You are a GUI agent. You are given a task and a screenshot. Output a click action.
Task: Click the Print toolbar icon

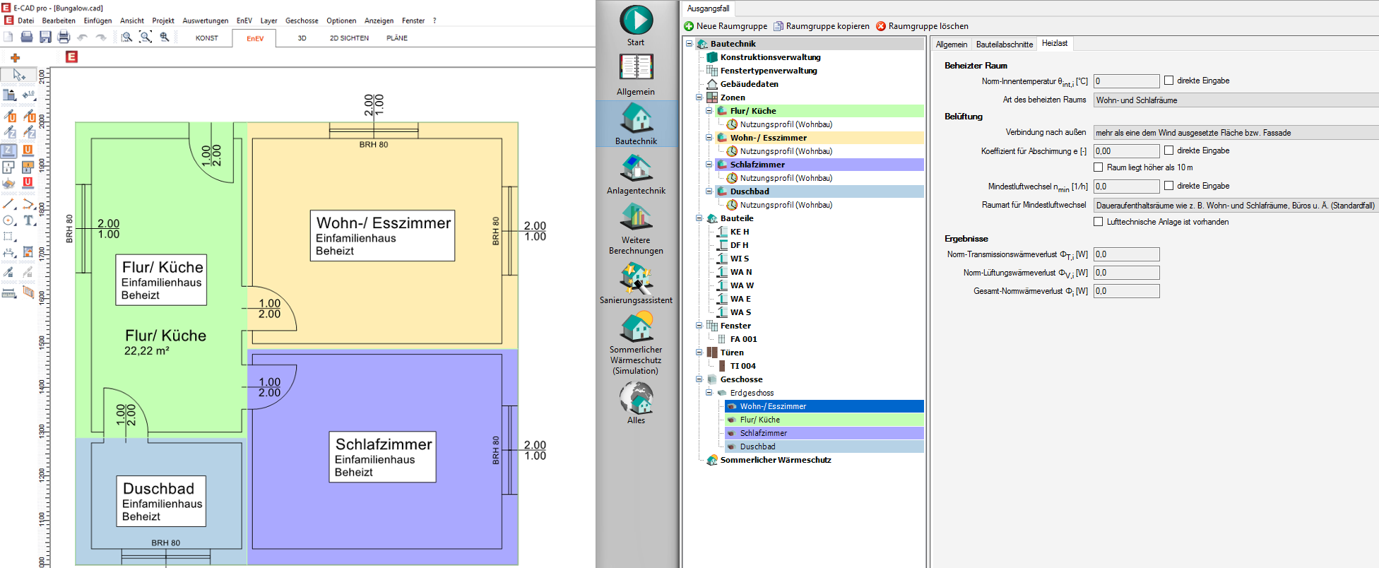point(64,37)
